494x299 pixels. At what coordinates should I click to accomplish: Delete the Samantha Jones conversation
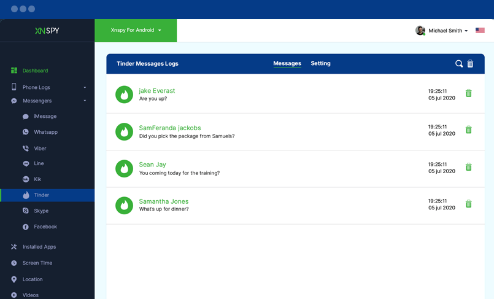[x=468, y=204]
